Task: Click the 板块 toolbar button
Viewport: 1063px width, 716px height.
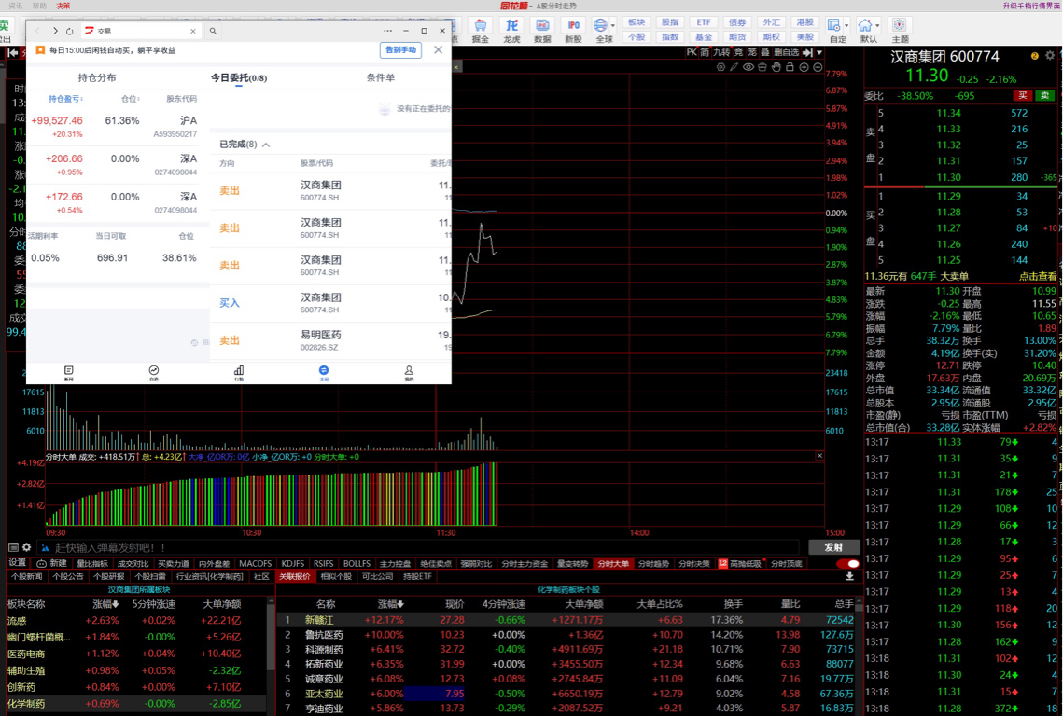Action: [636, 22]
